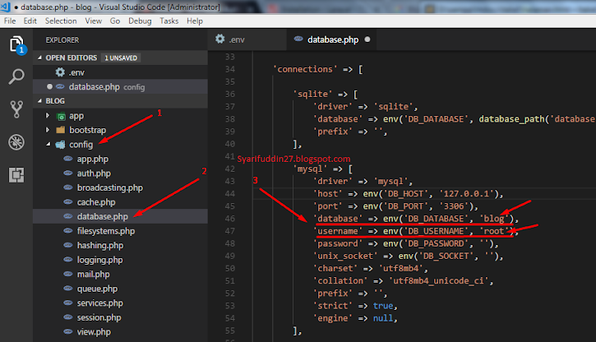Click the gear icon on .env tab
Screen dimensions: 596x342
point(220,39)
